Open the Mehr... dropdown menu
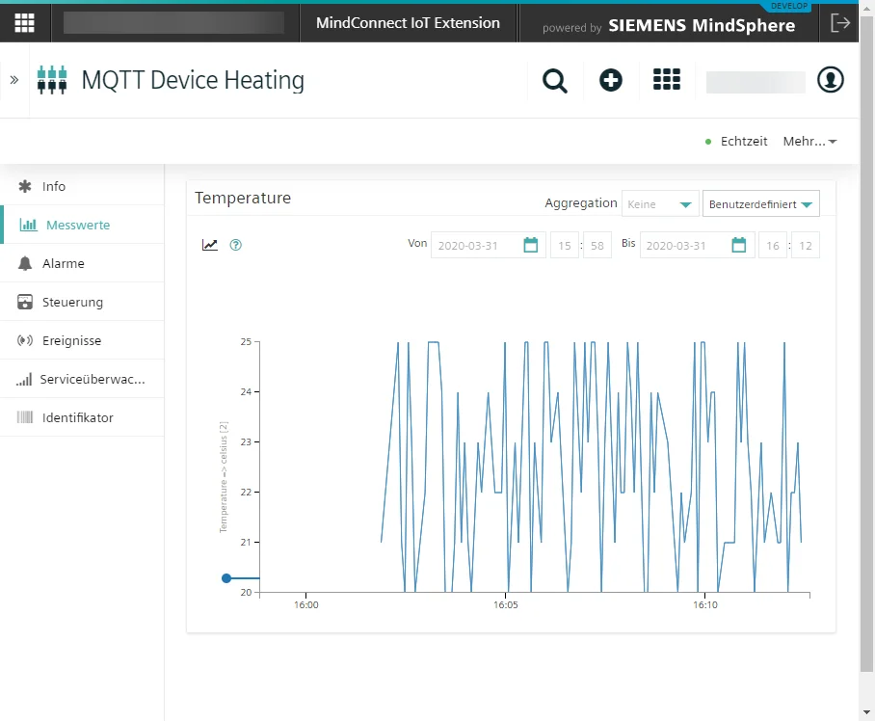 [809, 141]
